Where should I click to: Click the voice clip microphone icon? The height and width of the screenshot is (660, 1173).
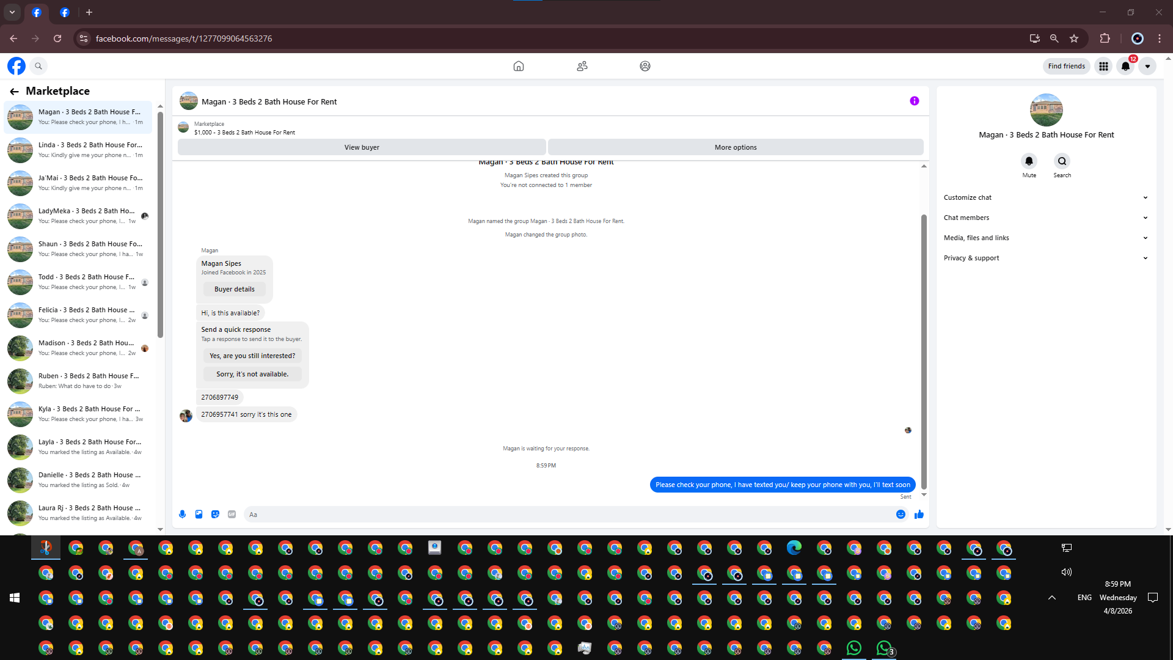click(182, 515)
